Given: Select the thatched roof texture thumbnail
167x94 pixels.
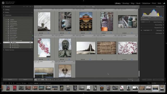Looking at the screenshot, I should [107, 48].
